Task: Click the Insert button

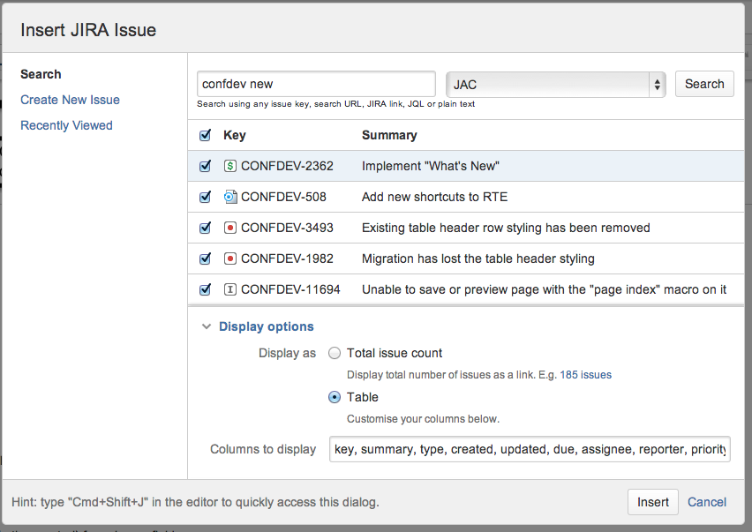Action: 652,501
